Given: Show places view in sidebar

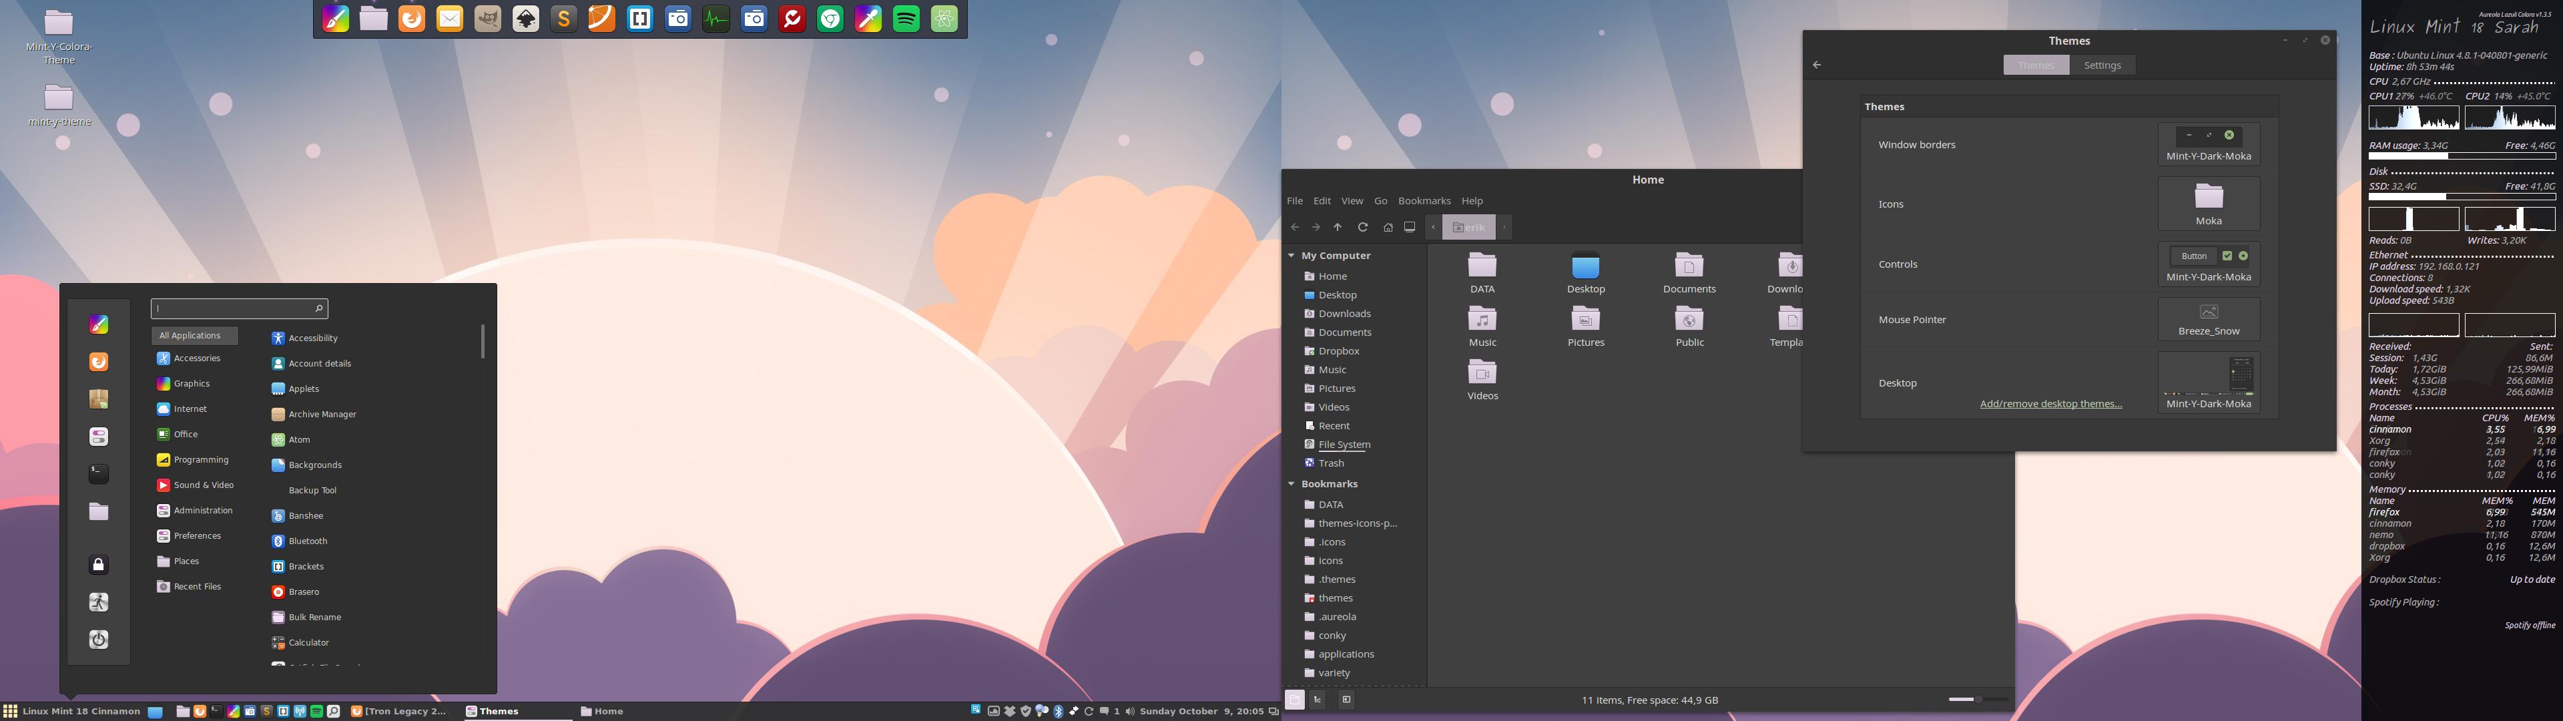Looking at the screenshot, I should [1294, 700].
